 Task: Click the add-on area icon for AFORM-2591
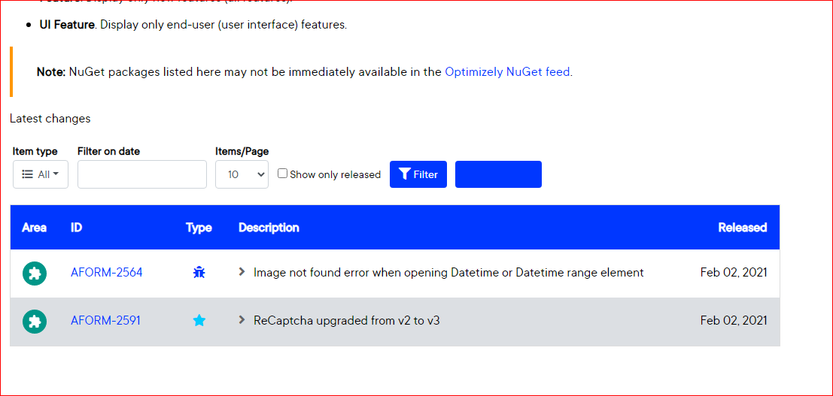click(x=35, y=322)
